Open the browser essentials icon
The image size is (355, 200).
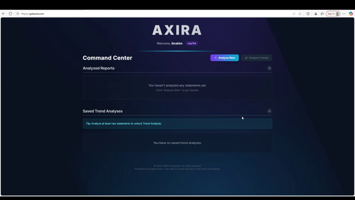316,14
